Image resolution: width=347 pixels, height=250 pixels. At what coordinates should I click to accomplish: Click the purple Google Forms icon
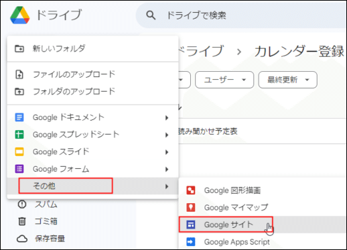tap(19, 169)
